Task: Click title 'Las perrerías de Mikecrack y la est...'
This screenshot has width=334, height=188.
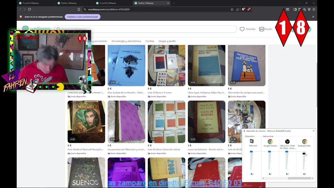Action: (x=126, y=149)
